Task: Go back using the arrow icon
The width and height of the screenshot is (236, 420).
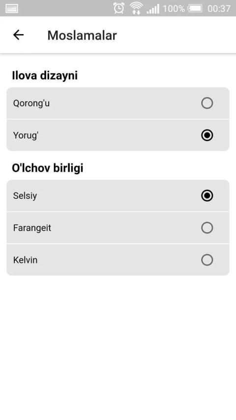Action: [x=19, y=35]
